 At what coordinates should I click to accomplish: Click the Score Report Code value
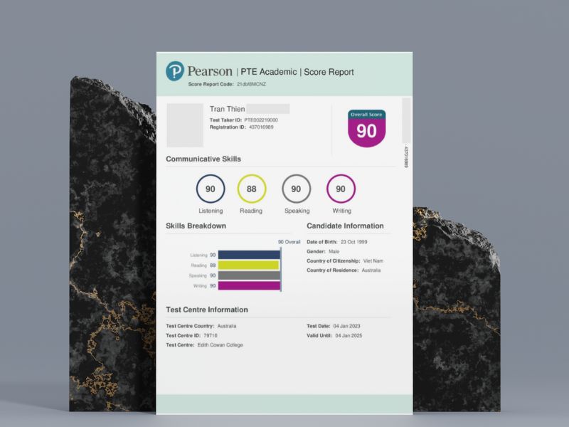coord(252,84)
